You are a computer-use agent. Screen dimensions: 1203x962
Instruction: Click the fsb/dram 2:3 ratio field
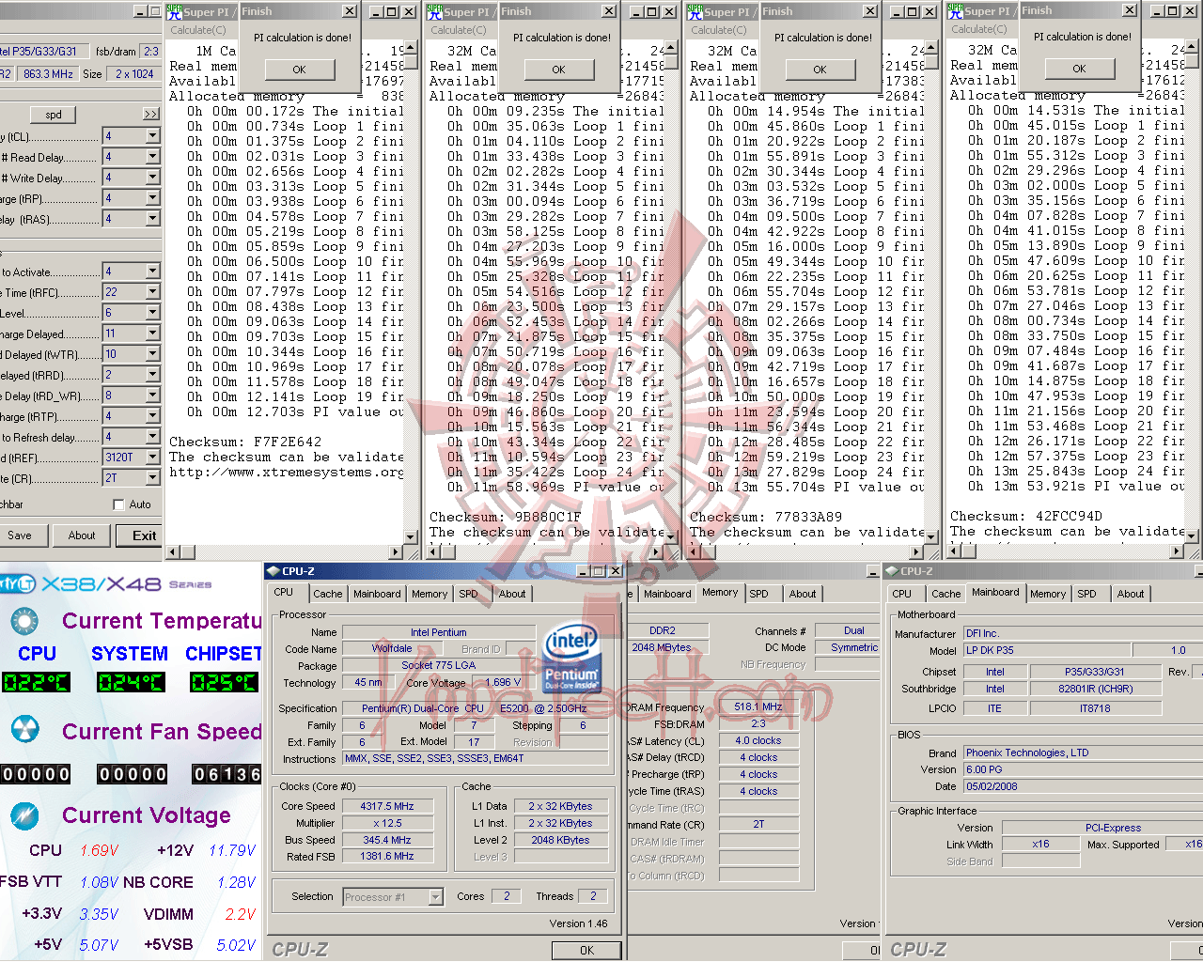(x=151, y=52)
